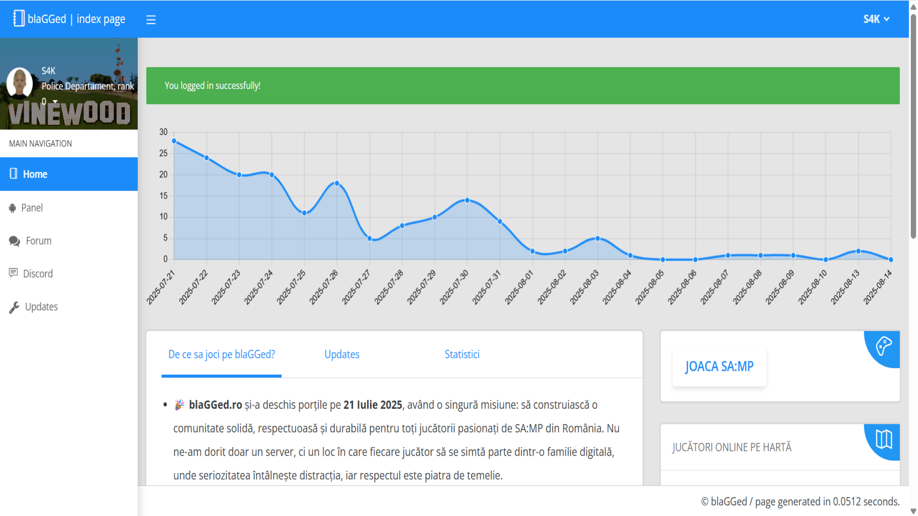Click the map icon on players card

pos(884,439)
